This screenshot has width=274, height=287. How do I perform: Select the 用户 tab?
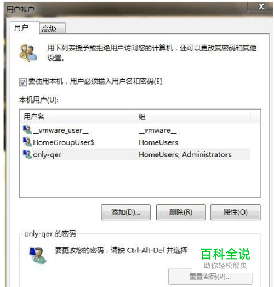pyautogui.click(x=25, y=28)
